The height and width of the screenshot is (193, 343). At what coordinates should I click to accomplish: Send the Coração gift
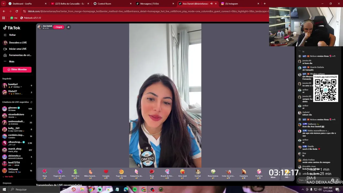[106, 173]
